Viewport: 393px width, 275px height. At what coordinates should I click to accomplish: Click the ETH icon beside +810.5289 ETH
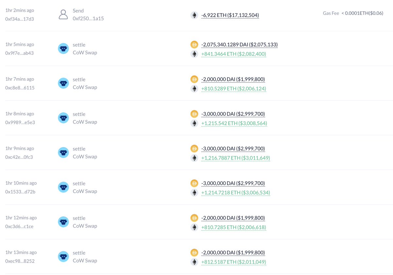[x=194, y=89]
